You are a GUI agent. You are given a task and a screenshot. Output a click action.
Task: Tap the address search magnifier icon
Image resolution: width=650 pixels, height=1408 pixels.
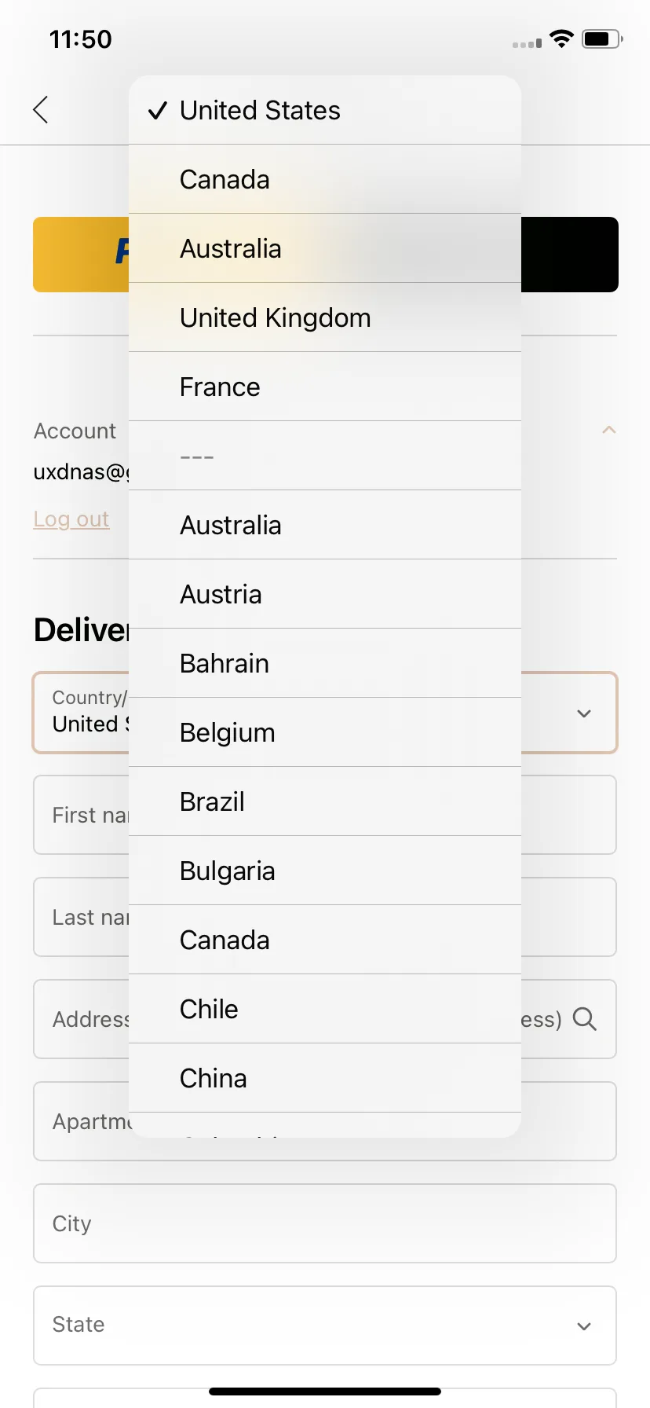tap(584, 1019)
